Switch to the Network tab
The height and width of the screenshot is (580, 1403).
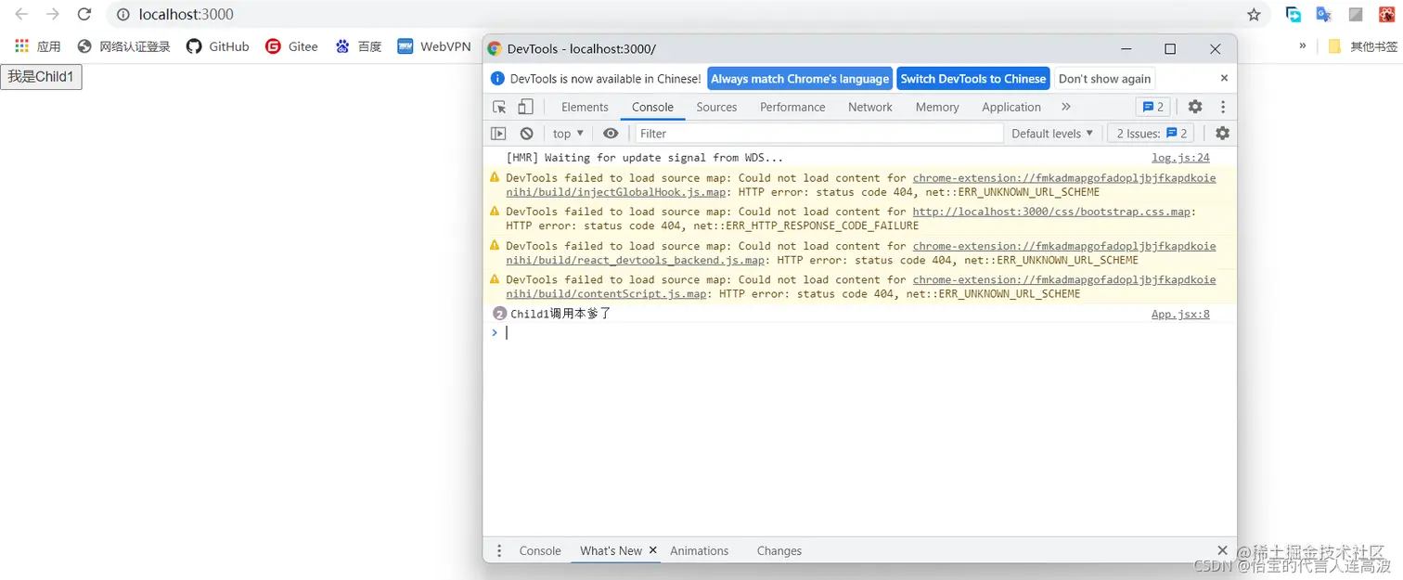pyautogui.click(x=869, y=108)
